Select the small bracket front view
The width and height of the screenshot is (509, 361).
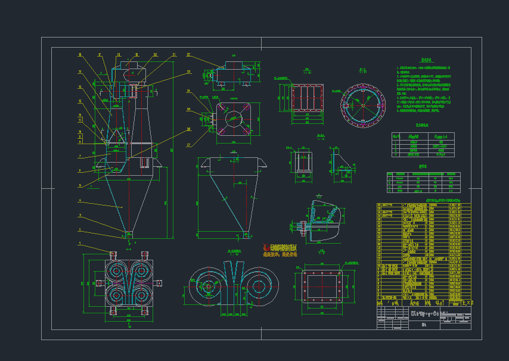tap(304, 163)
